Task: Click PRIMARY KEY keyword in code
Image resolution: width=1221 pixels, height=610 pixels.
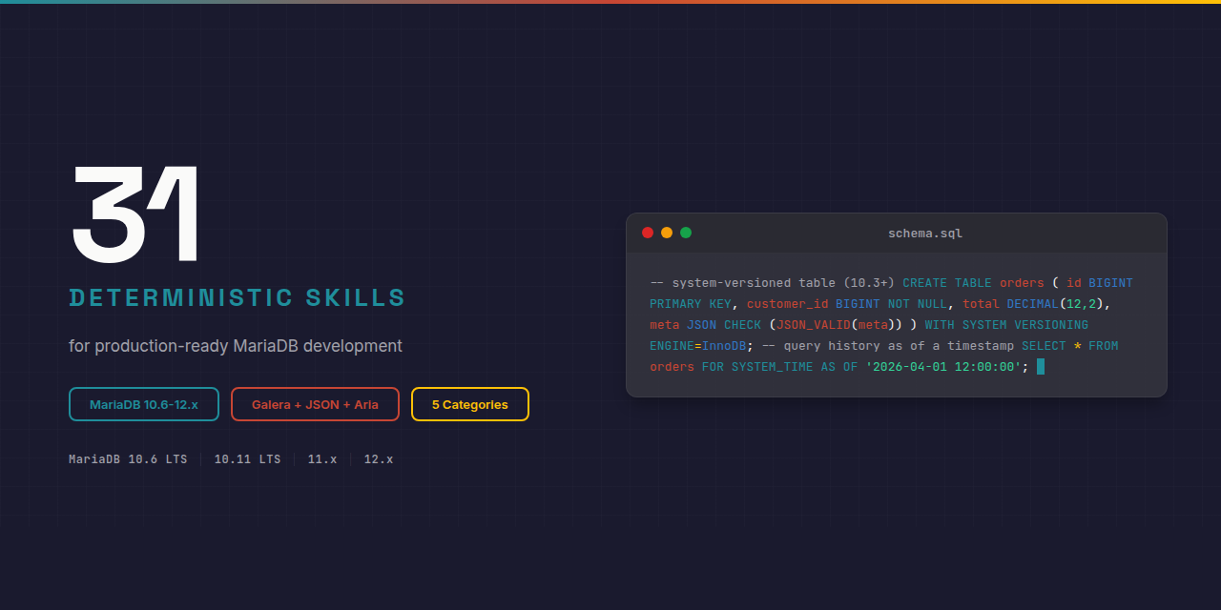Action: [x=691, y=304]
